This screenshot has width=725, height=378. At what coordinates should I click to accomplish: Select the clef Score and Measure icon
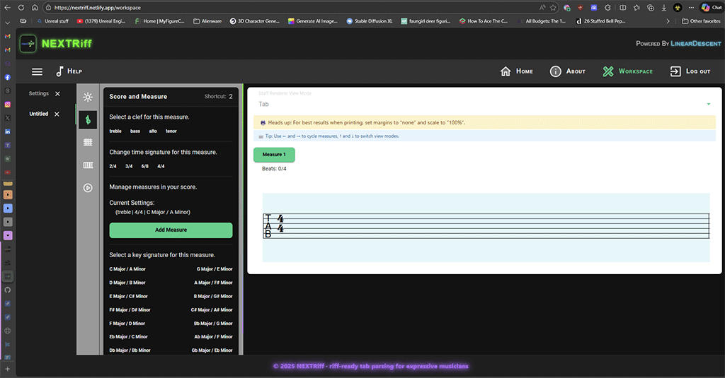click(88, 120)
